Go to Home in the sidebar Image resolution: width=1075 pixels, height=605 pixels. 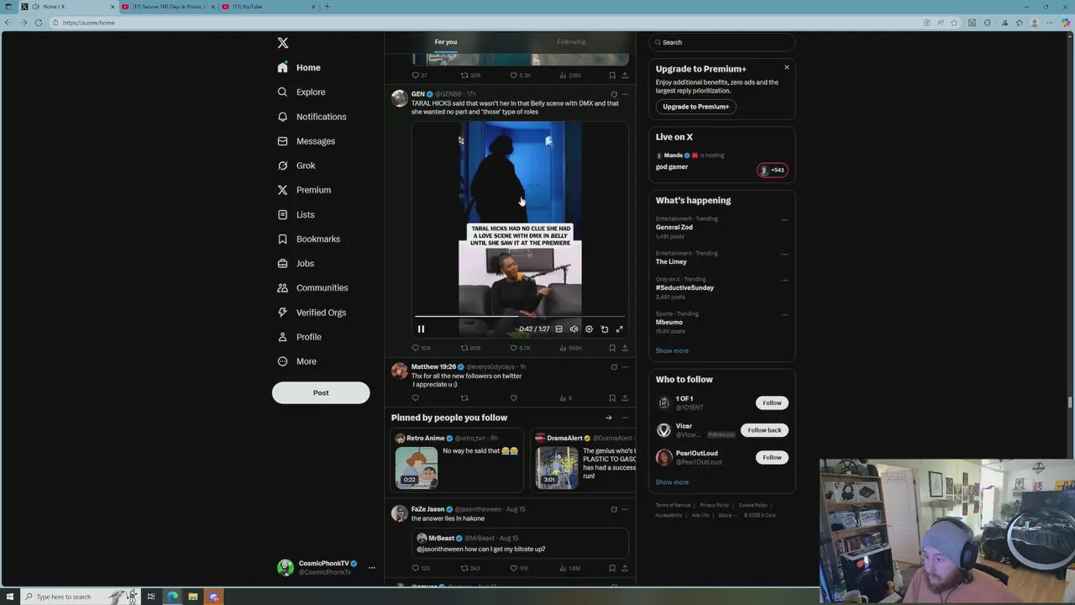click(299, 67)
